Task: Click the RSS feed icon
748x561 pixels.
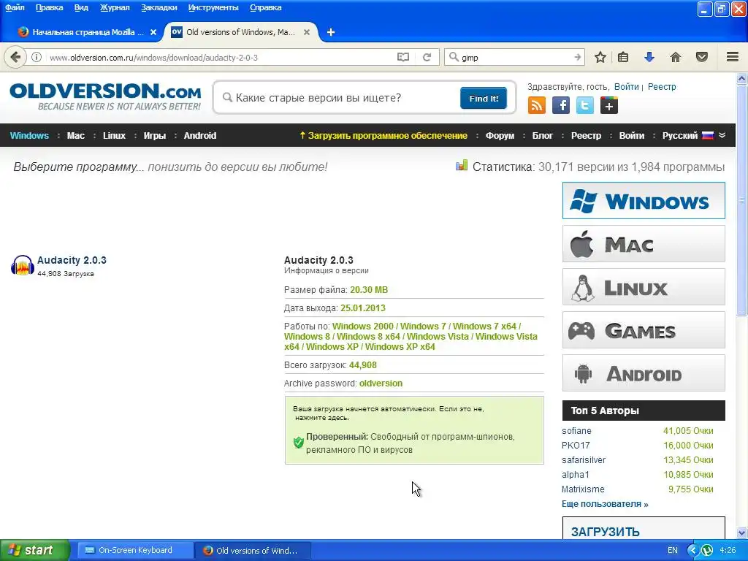Action: (537, 105)
